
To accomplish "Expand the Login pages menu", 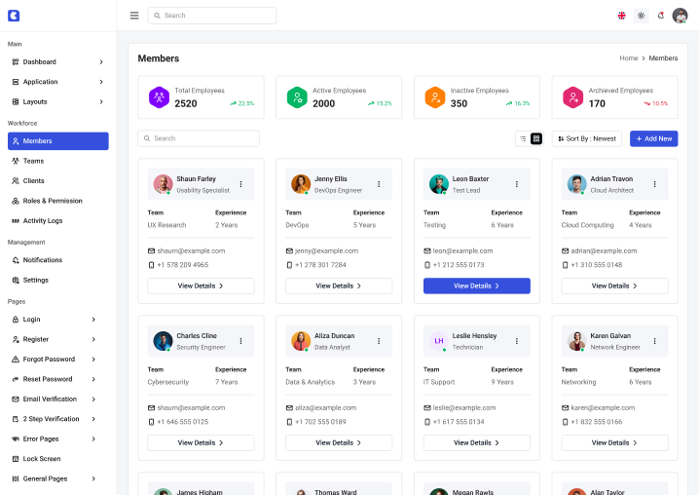I will 54,320.
